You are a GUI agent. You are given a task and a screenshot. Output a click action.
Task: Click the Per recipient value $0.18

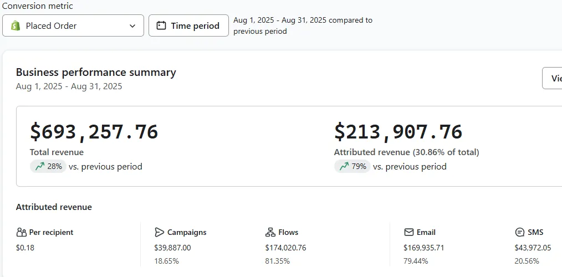point(25,248)
